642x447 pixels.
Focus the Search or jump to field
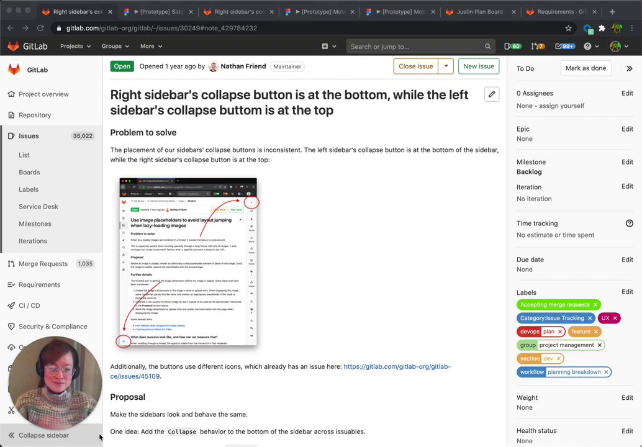(x=420, y=47)
